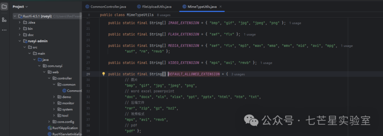Expand the tool package

tap(54, 115)
